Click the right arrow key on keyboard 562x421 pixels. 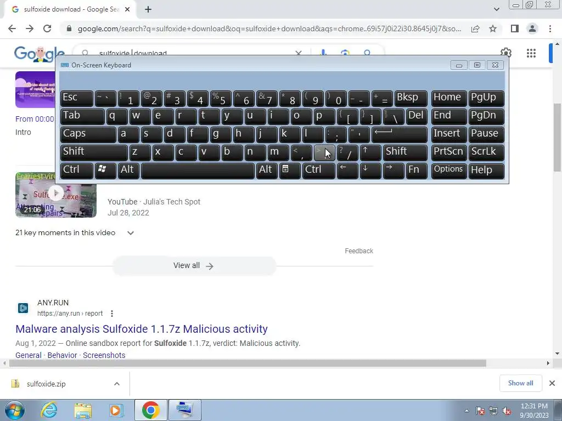393,170
